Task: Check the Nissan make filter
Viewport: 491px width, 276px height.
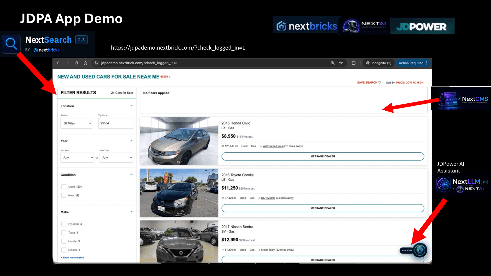Action: click(x=64, y=250)
